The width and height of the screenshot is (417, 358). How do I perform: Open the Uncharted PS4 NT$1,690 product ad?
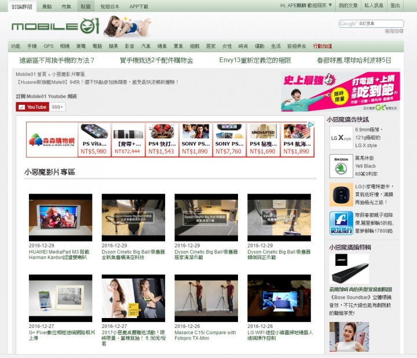pos(263,140)
